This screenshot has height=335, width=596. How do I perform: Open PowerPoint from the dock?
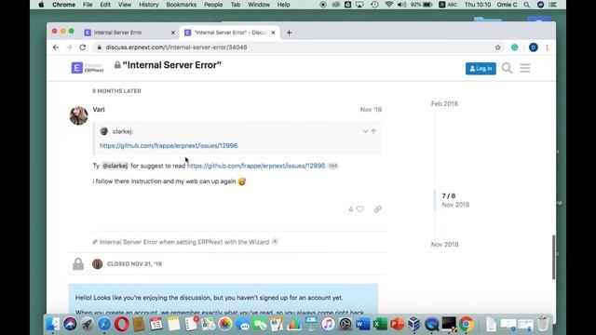[x=397, y=324]
